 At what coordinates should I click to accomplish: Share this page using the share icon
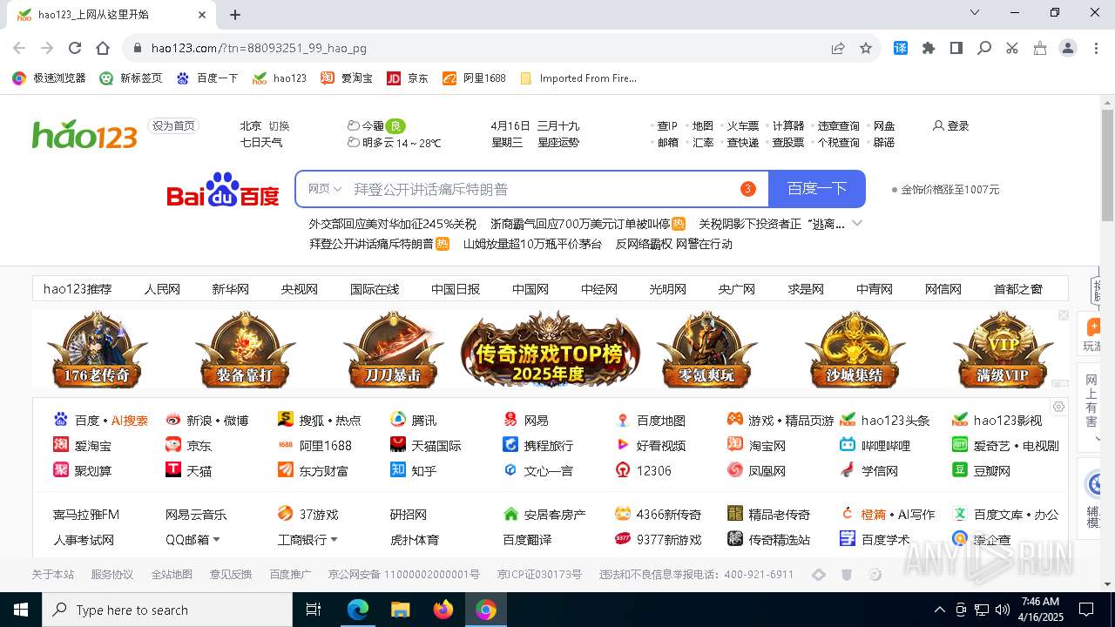point(838,48)
